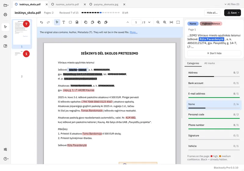Click the printer icon in left sidebar

[x=5, y=14]
